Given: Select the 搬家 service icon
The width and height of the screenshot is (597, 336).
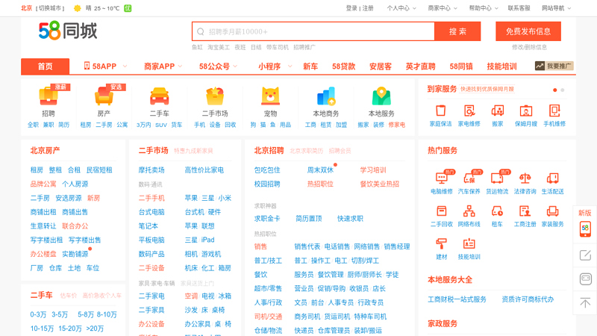Looking at the screenshot, I should tap(498, 111).
